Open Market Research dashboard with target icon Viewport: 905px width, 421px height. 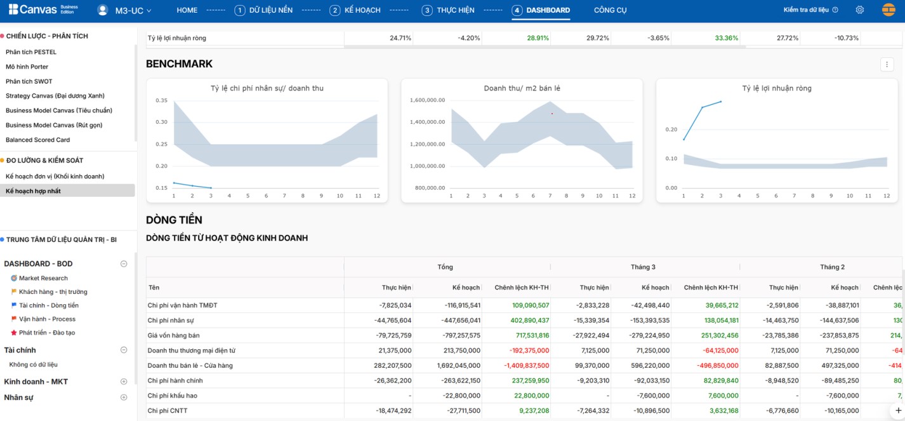tap(43, 278)
